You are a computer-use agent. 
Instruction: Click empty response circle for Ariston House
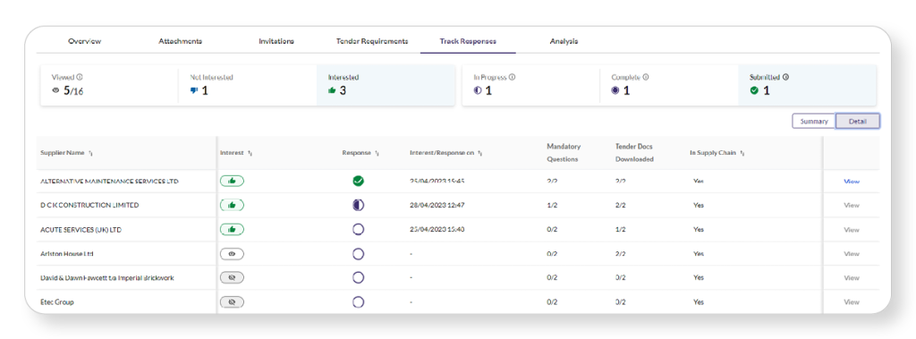coord(358,254)
